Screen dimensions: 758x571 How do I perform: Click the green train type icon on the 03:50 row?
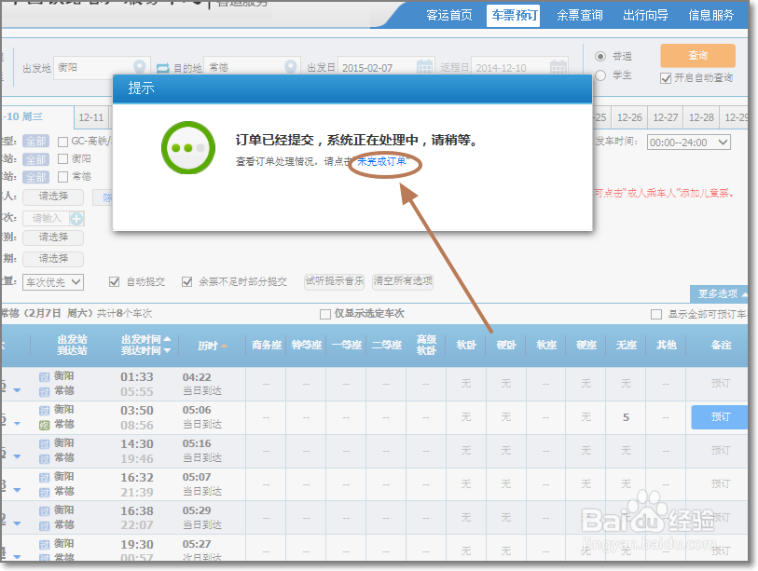(43, 424)
